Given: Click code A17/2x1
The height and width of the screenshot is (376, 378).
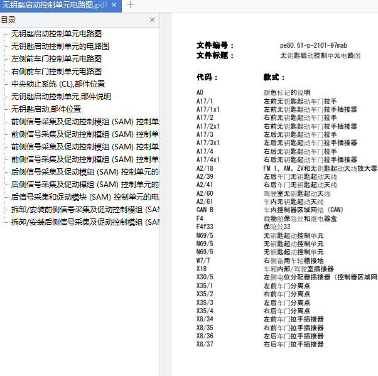Looking at the screenshot, I should pos(208,126).
